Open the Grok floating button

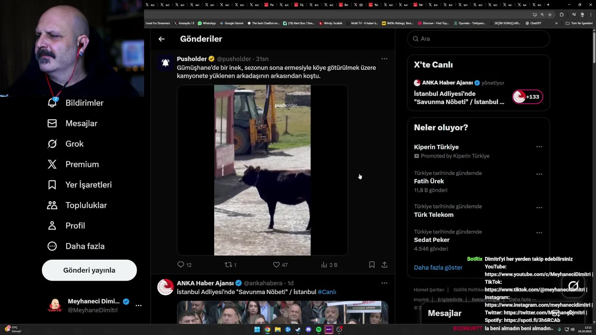pyautogui.click(x=573, y=285)
